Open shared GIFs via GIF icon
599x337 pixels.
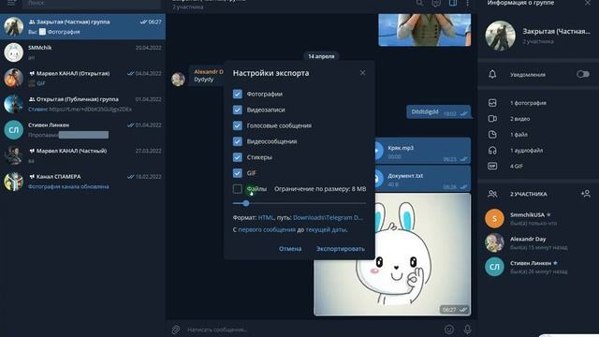pos(492,167)
